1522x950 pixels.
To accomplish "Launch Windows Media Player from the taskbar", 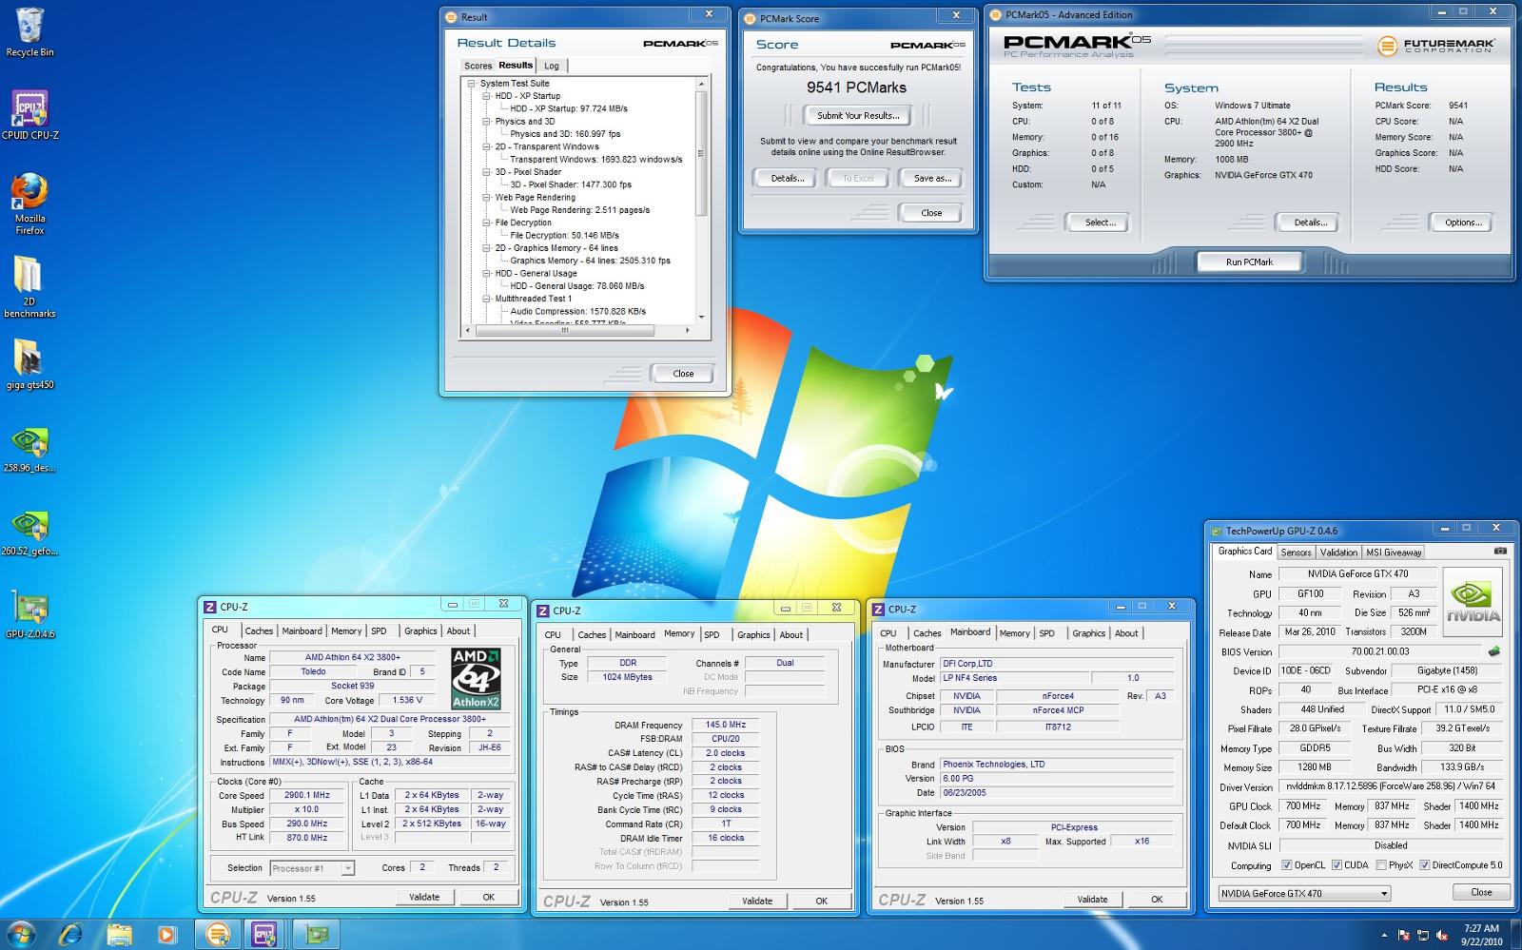I will tap(166, 934).
